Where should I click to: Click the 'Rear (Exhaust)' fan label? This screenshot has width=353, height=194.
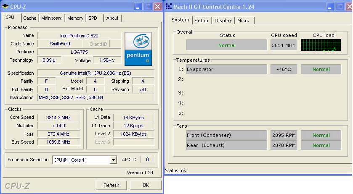227,145
